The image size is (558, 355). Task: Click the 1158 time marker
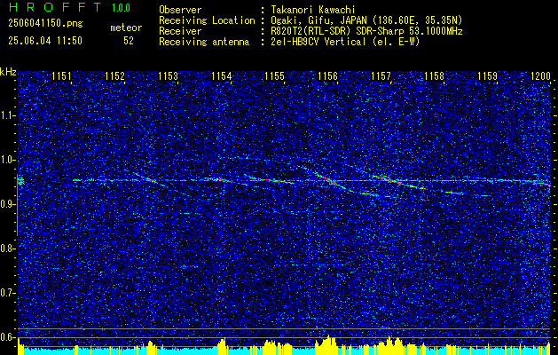pyautogui.click(x=435, y=75)
